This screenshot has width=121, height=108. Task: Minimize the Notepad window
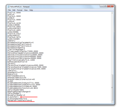102,6
